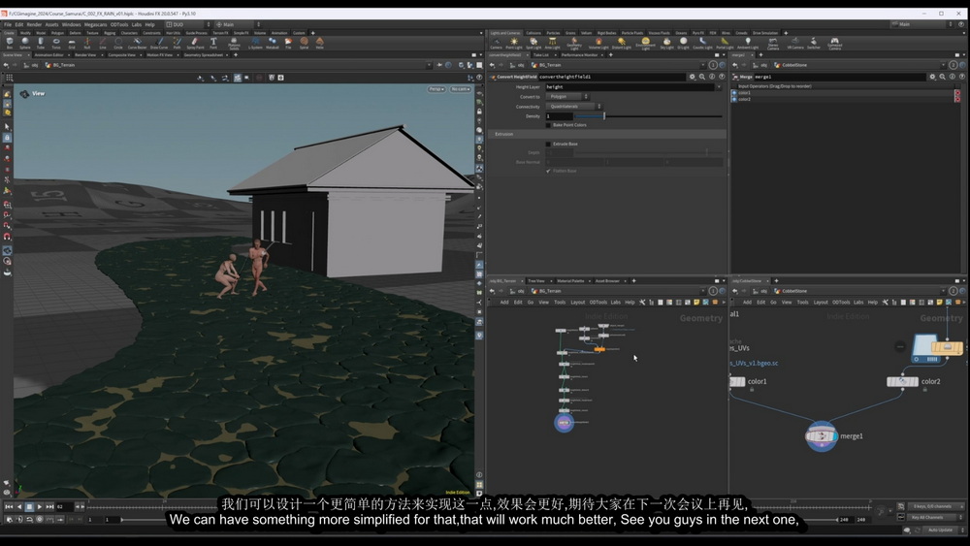
Task: Select the Spiral shelf tool
Action: click(x=304, y=43)
